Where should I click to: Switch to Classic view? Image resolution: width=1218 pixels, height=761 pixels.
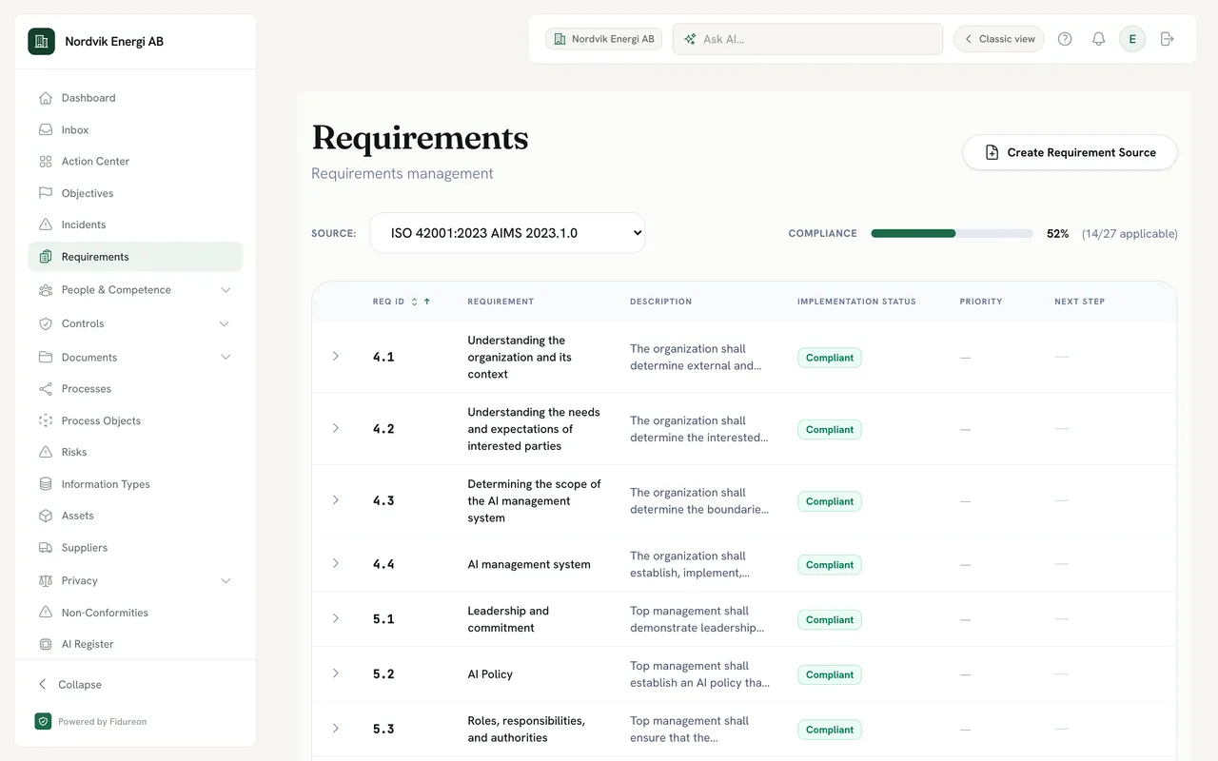click(999, 39)
